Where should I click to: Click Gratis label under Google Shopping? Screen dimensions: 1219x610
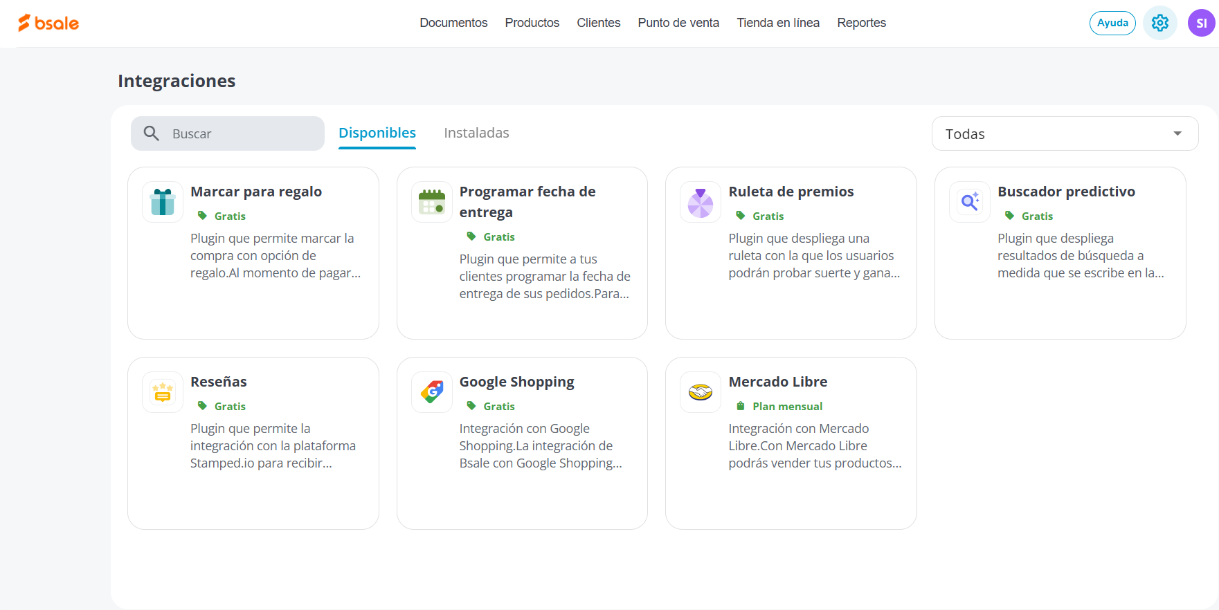(x=499, y=406)
